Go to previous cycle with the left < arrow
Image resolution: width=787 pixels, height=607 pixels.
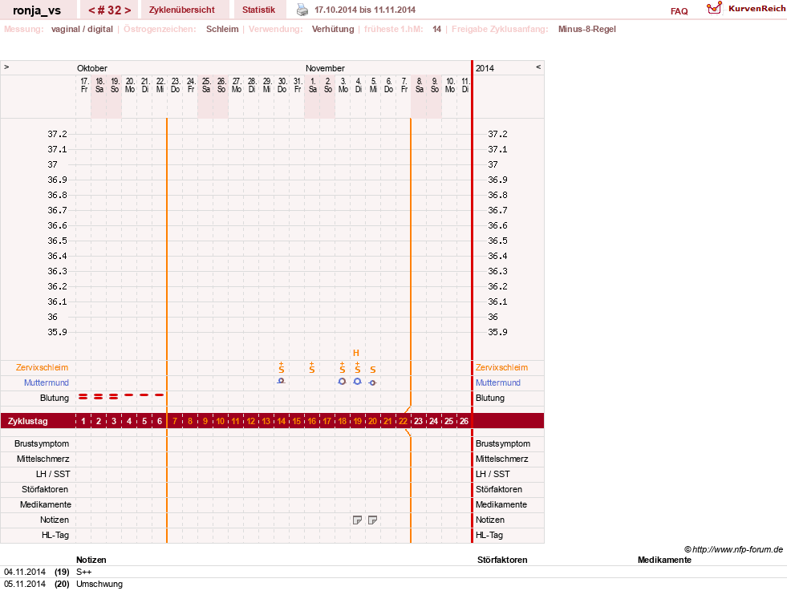[x=91, y=10]
